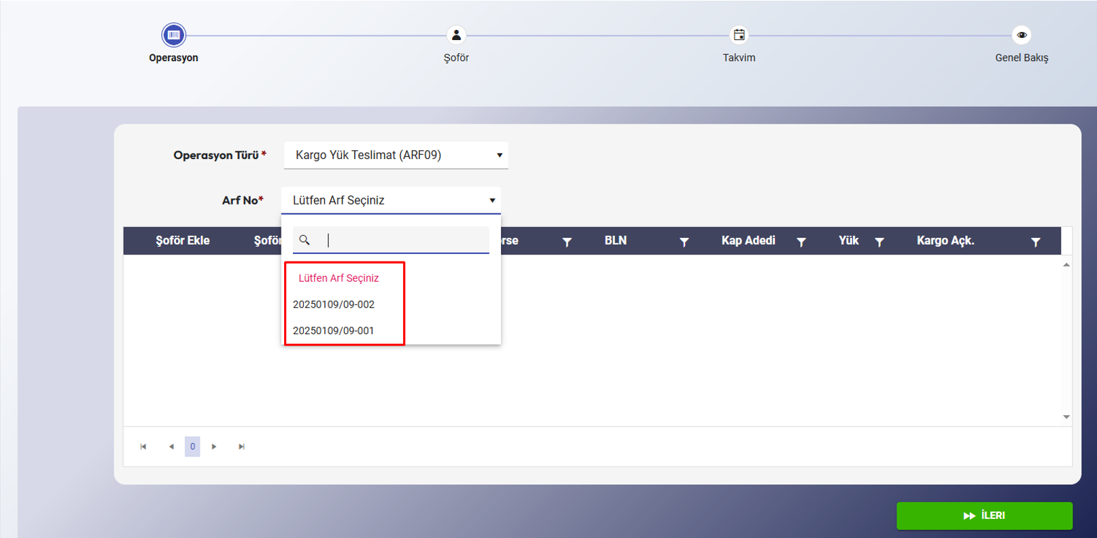Open the Yük column filter
This screenshot has width=1097, height=538.
click(x=879, y=242)
